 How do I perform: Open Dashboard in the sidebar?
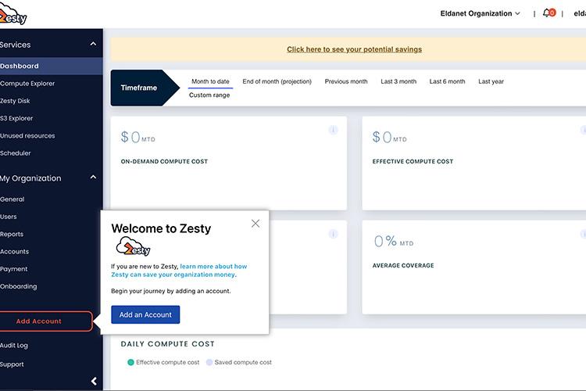tap(52, 66)
